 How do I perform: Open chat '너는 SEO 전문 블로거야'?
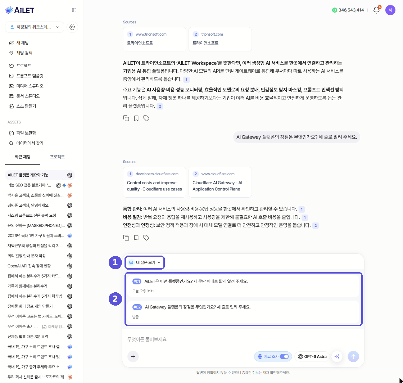tap(40, 185)
